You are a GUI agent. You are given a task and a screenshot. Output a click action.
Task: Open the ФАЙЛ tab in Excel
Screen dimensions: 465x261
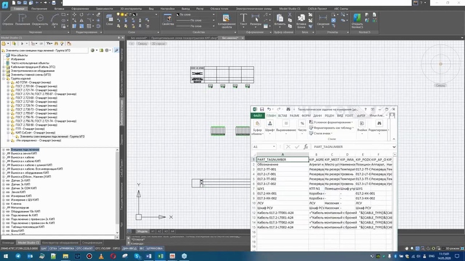tap(257, 115)
